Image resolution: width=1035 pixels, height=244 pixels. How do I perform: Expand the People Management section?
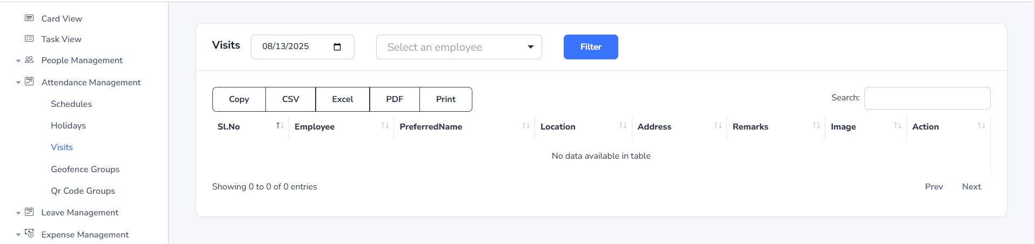pyautogui.click(x=18, y=61)
